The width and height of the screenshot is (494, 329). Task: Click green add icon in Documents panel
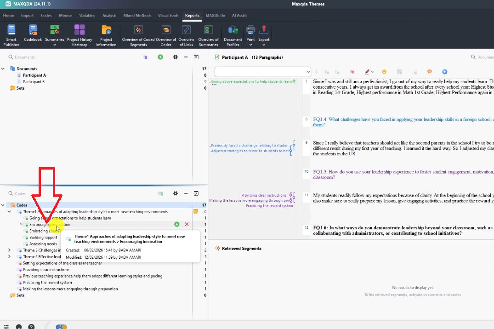click(x=160, y=57)
